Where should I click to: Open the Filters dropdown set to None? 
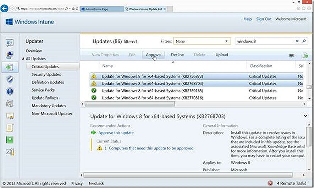202,41
